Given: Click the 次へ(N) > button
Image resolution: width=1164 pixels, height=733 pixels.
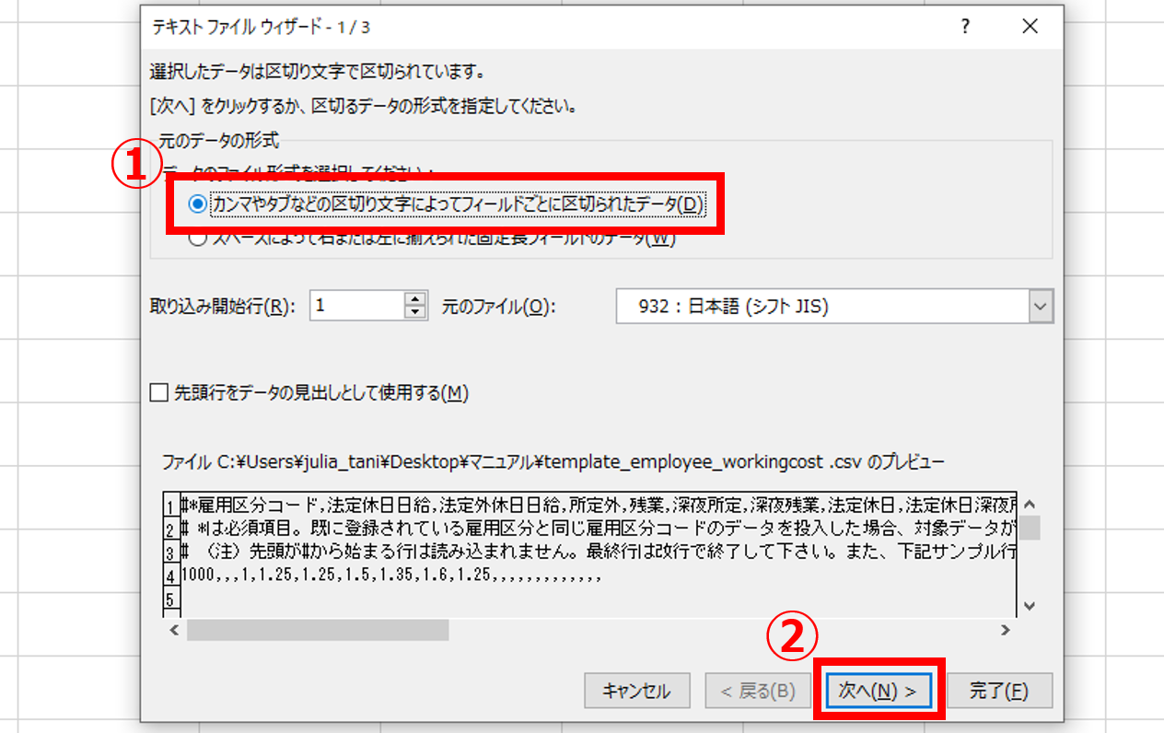Looking at the screenshot, I should click(x=879, y=691).
